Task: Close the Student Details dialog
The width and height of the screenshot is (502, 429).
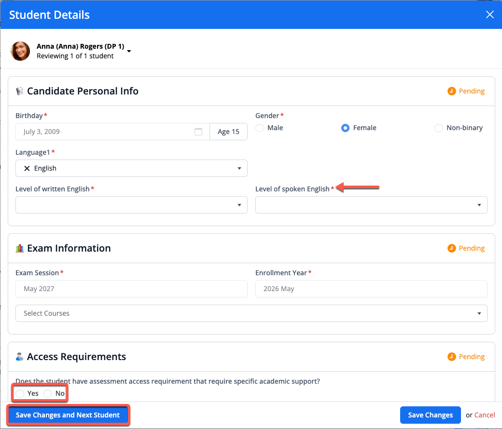Action: 489,14
